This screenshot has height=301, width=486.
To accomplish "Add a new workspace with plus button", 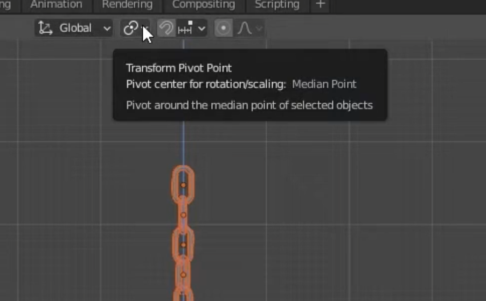I will 321,5.
